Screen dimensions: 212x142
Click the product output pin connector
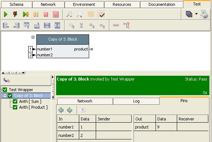pos(92,49)
